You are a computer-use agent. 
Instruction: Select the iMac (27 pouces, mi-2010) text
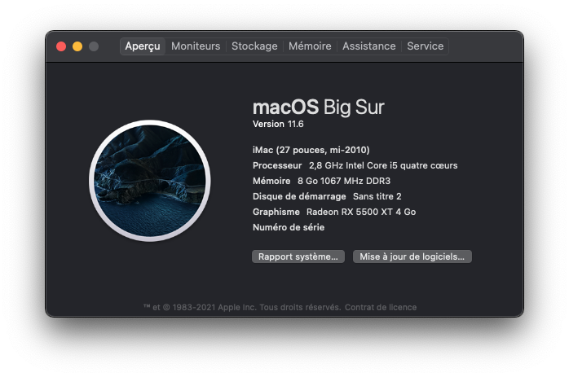coord(311,150)
